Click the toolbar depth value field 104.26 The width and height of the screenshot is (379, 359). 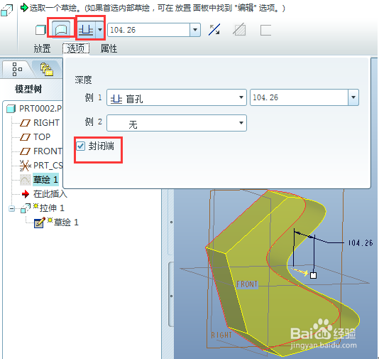point(148,30)
